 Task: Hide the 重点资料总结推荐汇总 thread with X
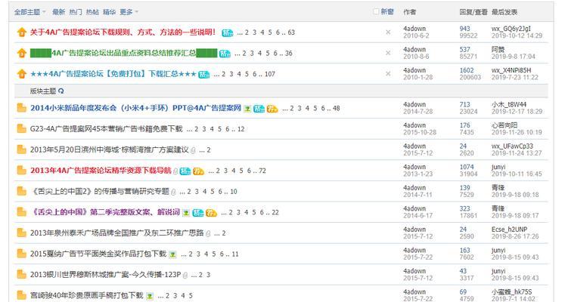(x=388, y=53)
